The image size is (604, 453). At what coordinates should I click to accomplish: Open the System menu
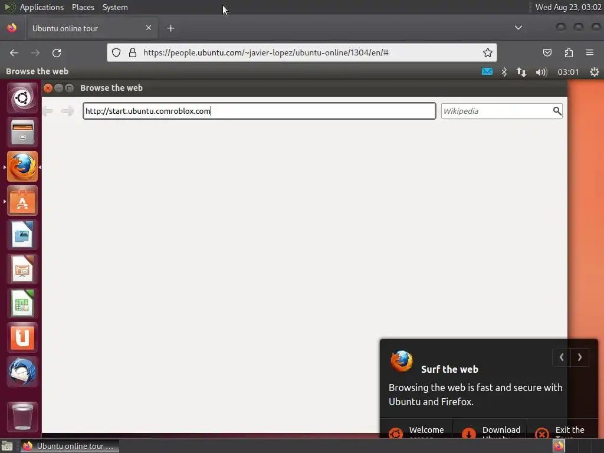click(115, 7)
